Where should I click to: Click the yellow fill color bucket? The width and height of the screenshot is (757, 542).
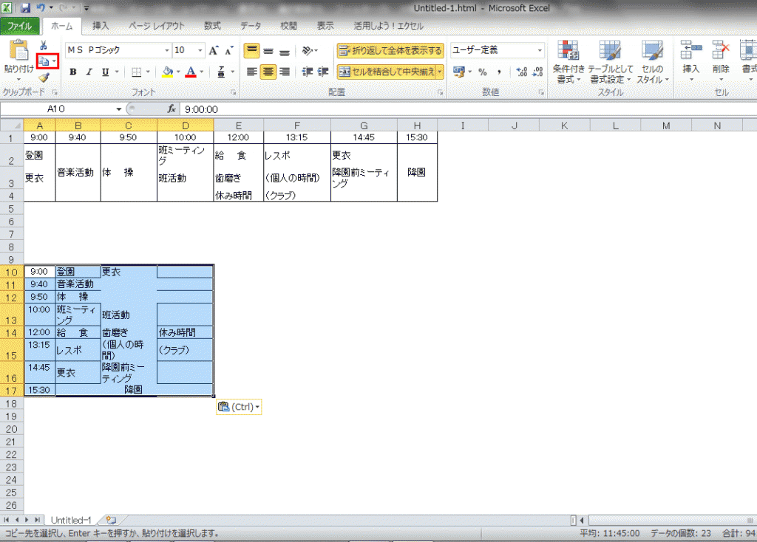[167, 72]
